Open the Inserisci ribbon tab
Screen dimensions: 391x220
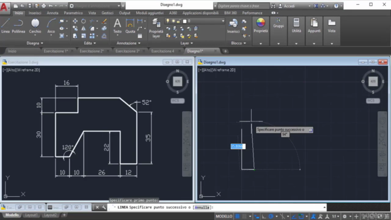[35, 13]
